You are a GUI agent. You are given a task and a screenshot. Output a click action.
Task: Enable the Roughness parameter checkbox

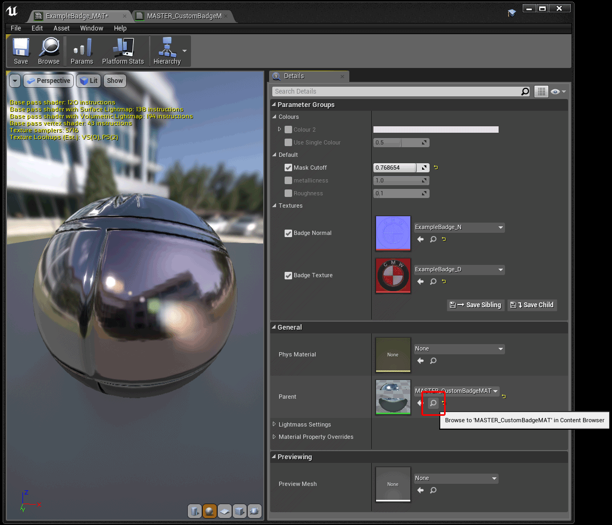pyautogui.click(x=288, y=193)
